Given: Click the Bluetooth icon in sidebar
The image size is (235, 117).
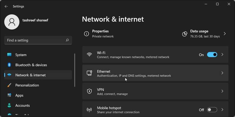Looking at the screenshot, I should click(9, 65).
